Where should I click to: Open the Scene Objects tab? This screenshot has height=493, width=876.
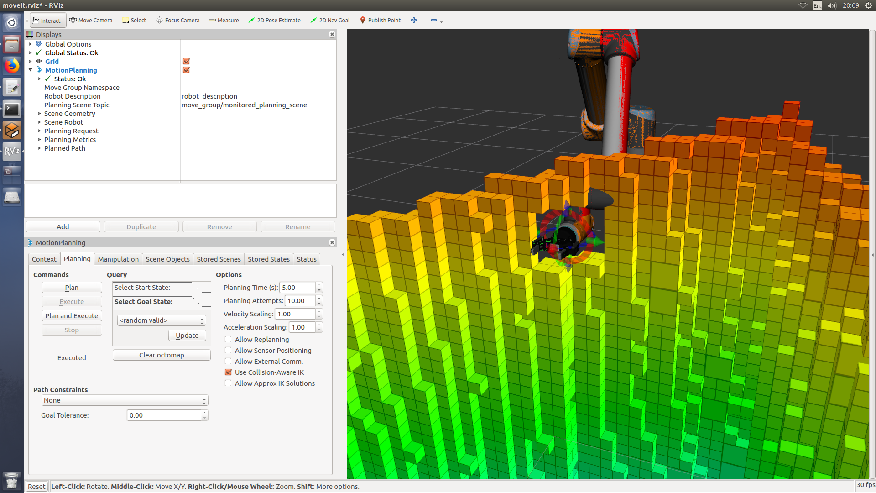[167, 259]
